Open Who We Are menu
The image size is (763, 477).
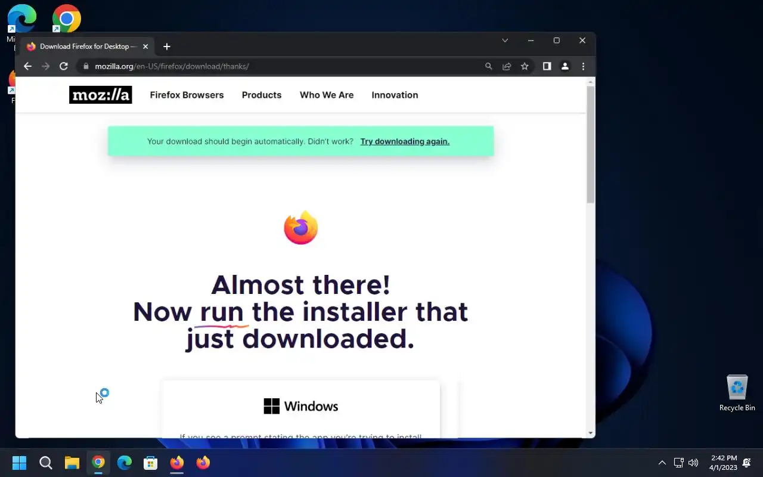[x=327, y=95]
